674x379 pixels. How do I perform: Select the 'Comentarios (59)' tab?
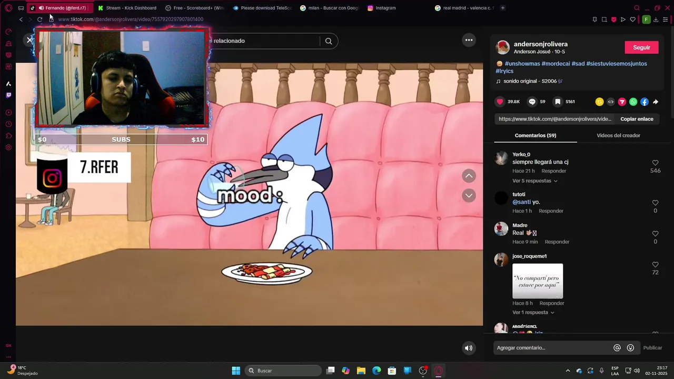[536, 135]
